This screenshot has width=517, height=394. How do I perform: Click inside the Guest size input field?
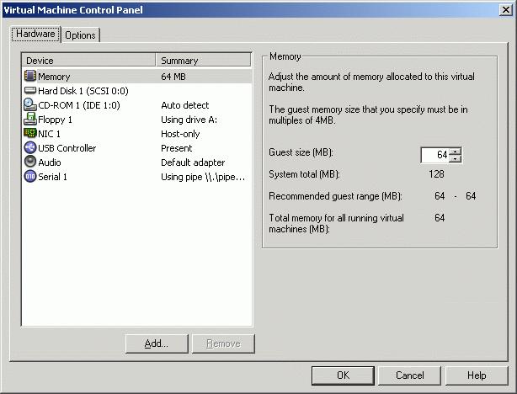tap(434, 155)
